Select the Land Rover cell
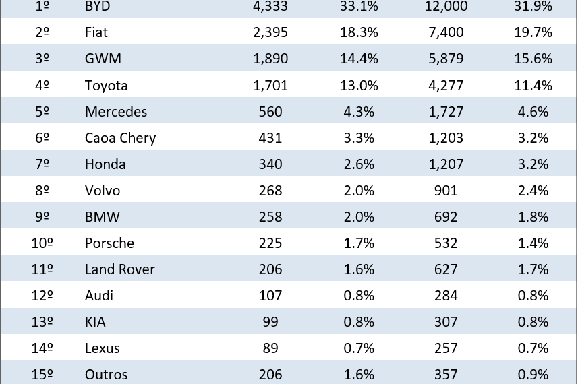This screenshot has width=578, height=384. (x=120, y=269)
